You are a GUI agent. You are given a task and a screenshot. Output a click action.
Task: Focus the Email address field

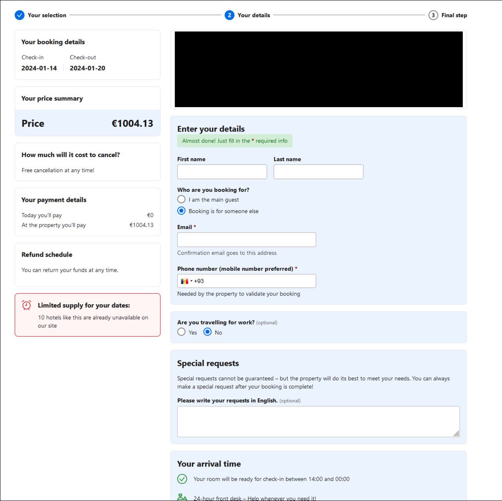(246, 240)
